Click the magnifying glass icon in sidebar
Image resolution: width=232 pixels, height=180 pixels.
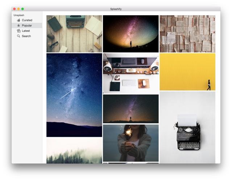pyautogui.click(x=18, y=36)
